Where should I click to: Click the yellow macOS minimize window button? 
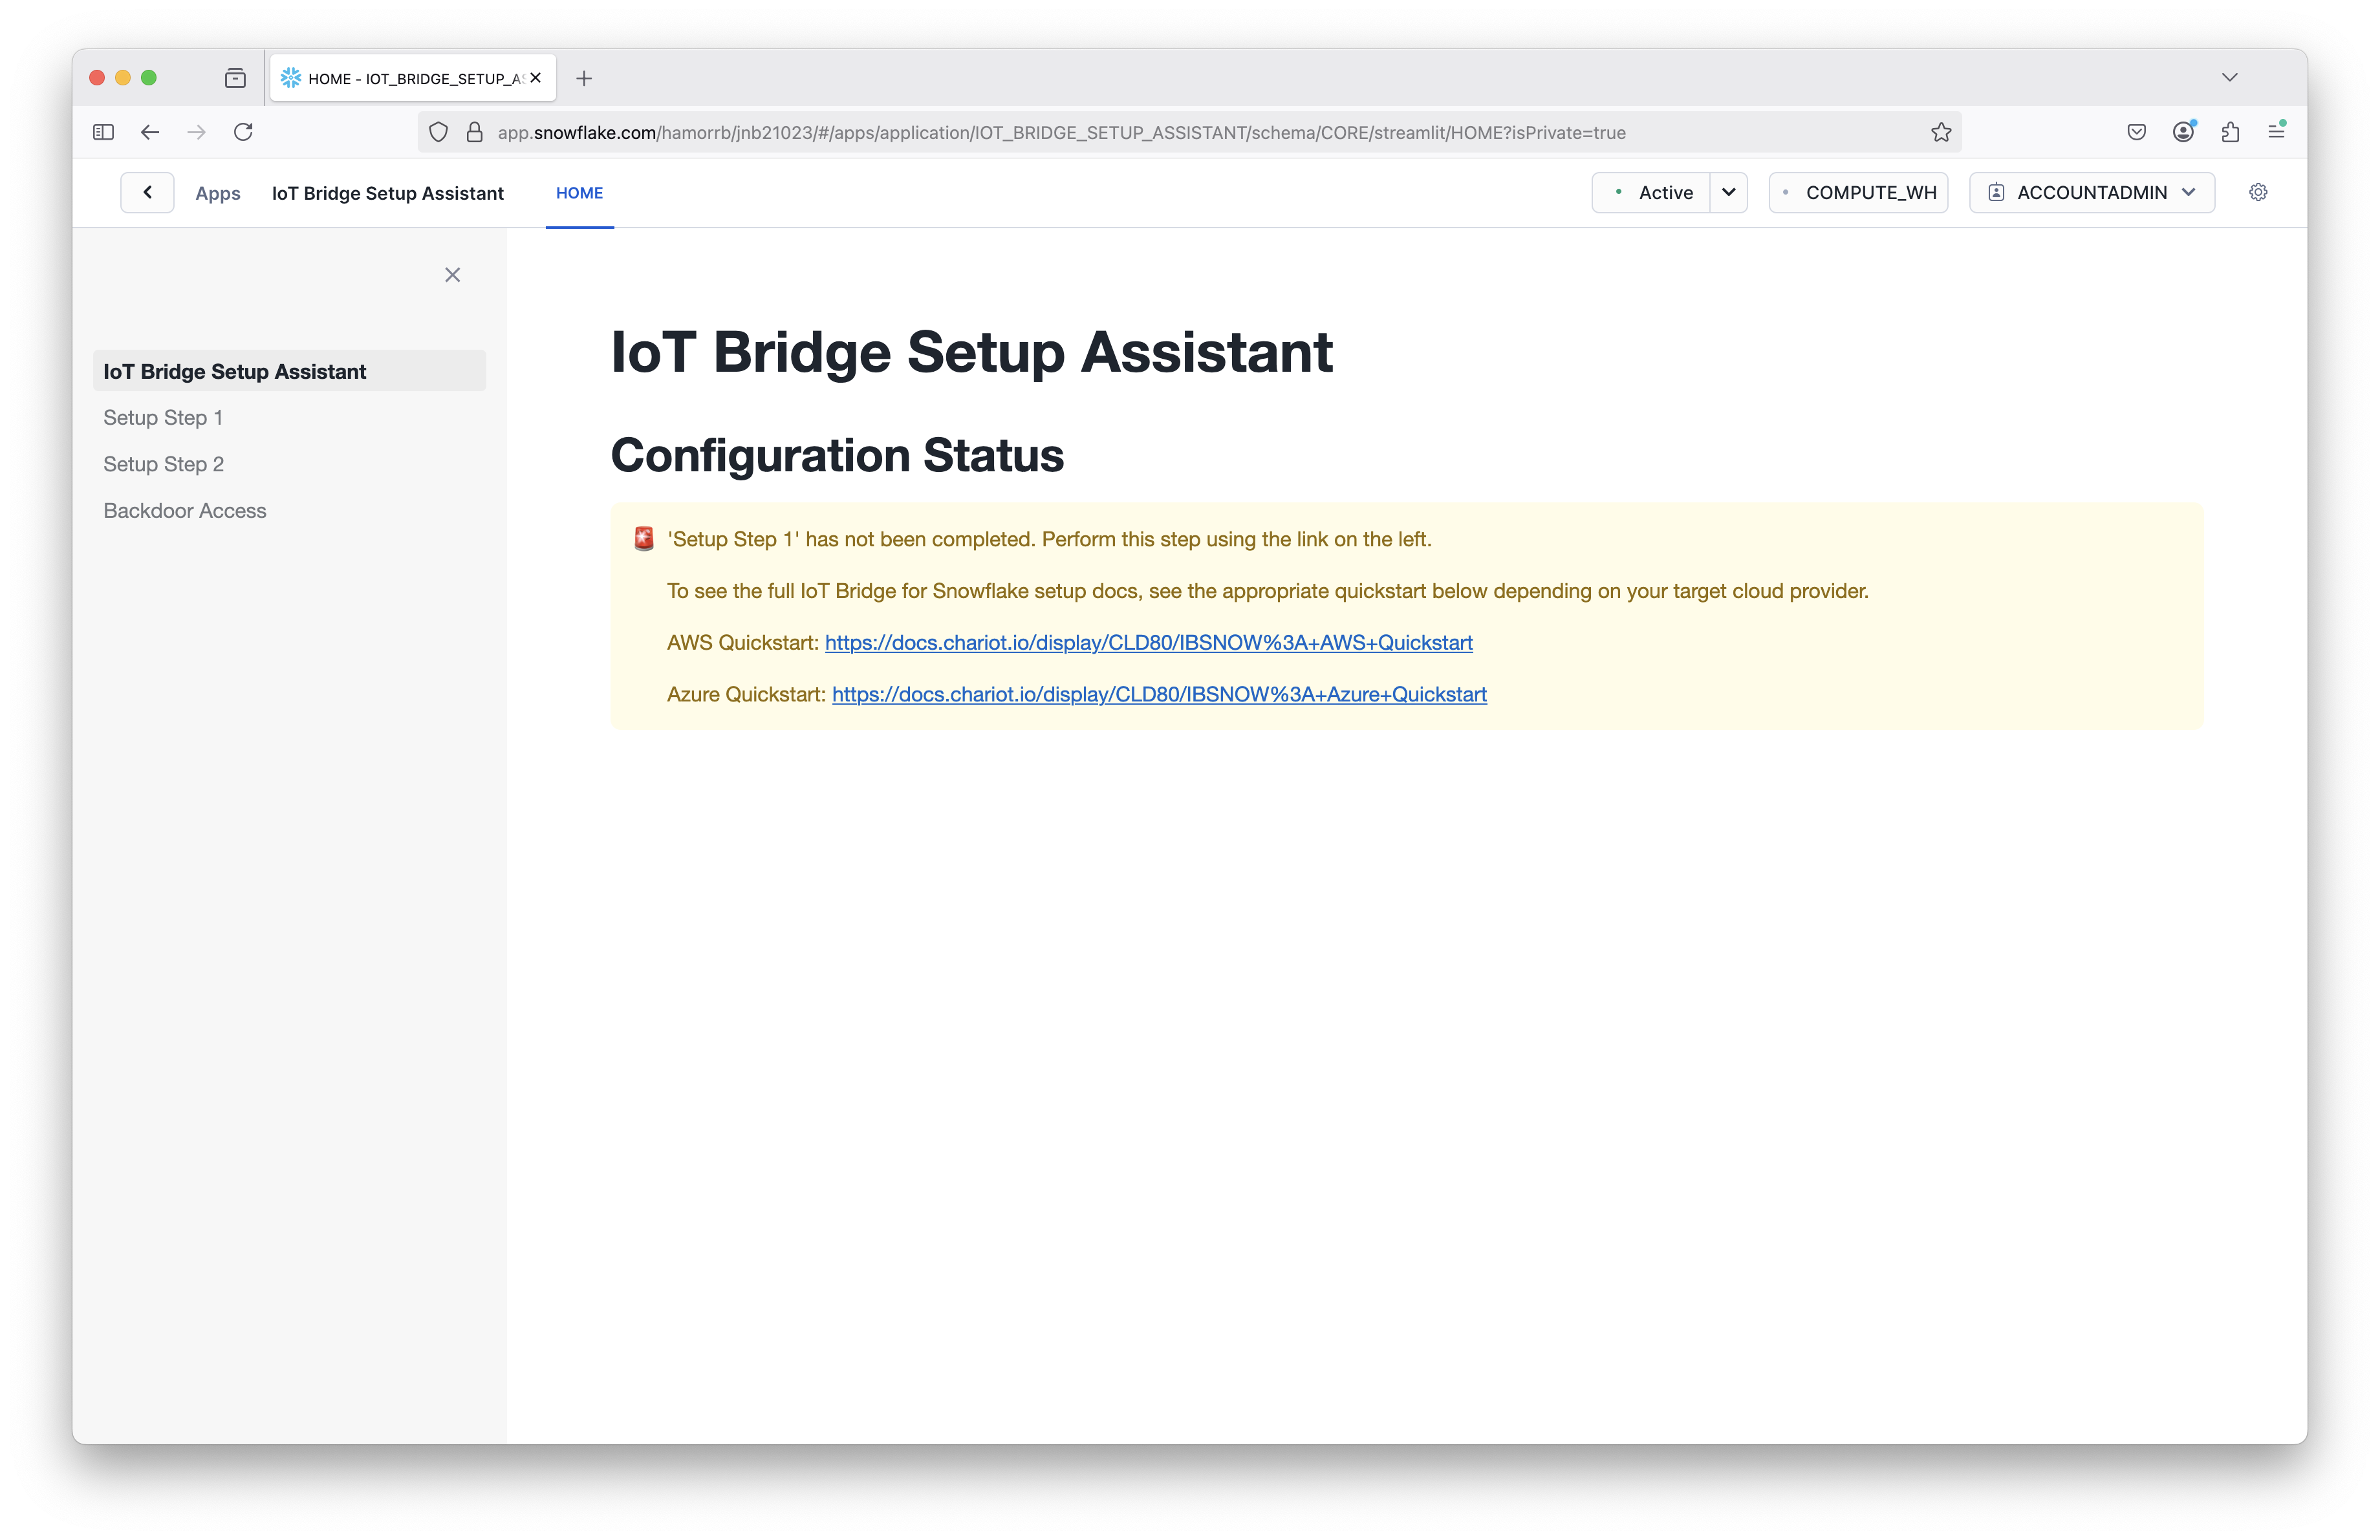(123, 78)
